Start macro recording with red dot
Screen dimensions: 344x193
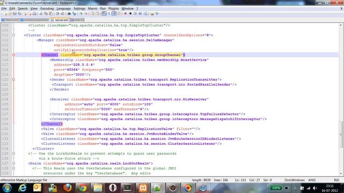(x=125, y=13)
